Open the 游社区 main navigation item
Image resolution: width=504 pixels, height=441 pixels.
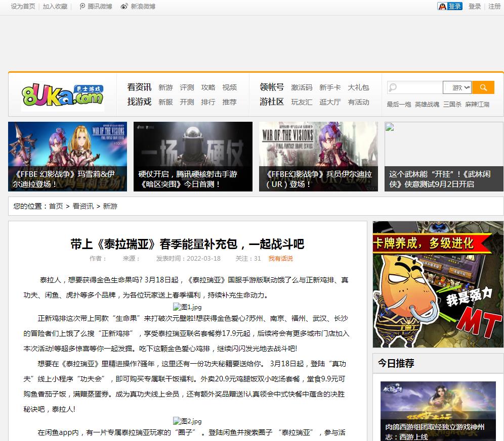pyautogui.click(x=272, y=102)
